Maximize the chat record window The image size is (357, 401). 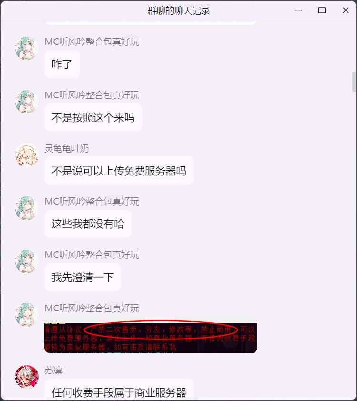click(x=322, y=10)
